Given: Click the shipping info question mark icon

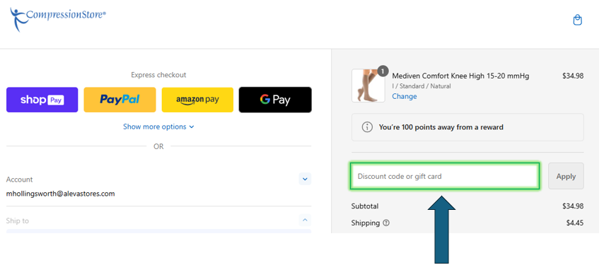Looking at the screenshot, I should click(386, 223).
